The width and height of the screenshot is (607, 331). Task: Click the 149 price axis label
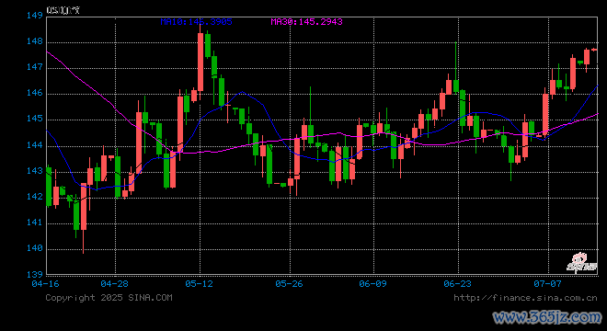pyautogui.click(x=34, y=16)
